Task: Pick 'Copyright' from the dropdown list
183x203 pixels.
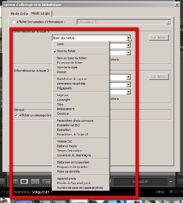Action: click(64, 100)
